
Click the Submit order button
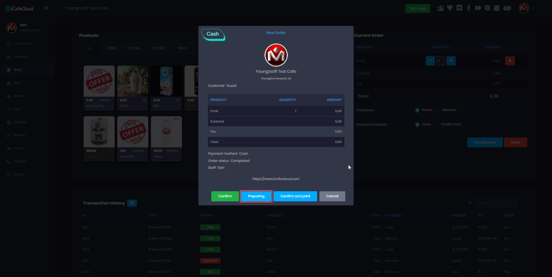tap(485, 142)
